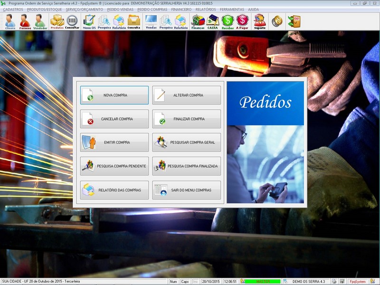
Task: Click the network icon left of FpqSystem
Action: tap(342, 281)
